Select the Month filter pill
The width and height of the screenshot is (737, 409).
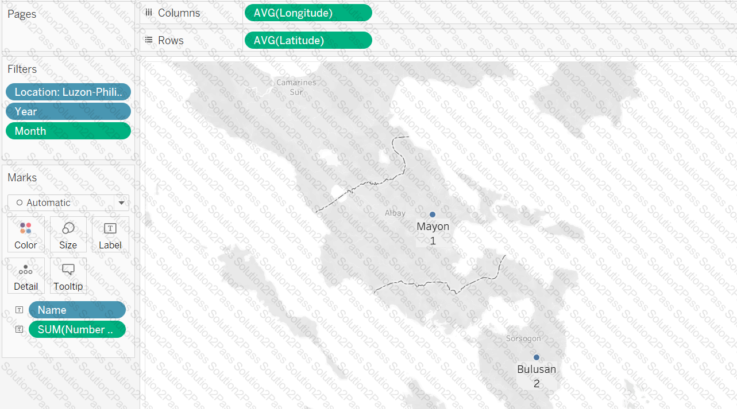point(68,131)
